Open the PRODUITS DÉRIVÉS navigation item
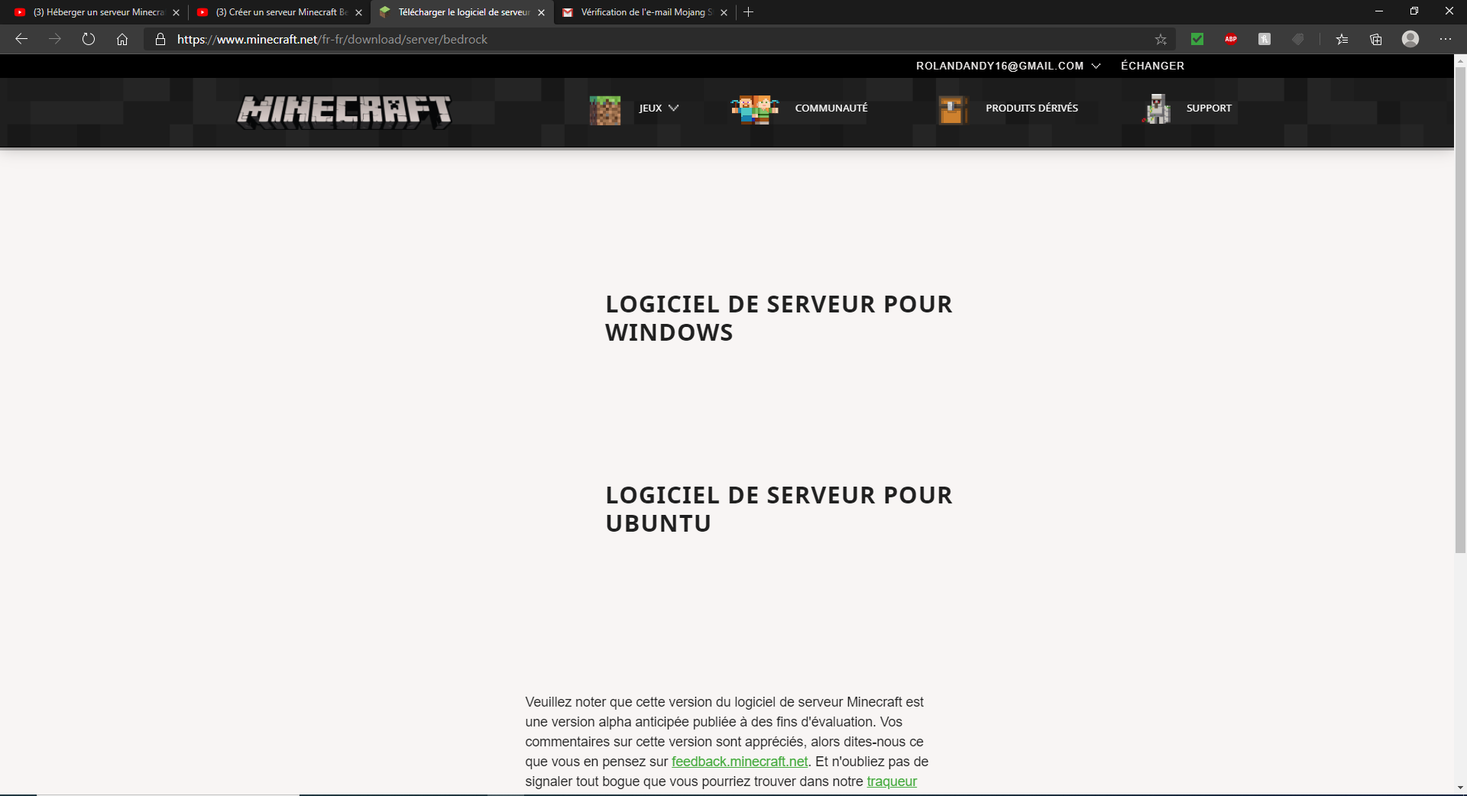Screen dimensions: 1467x796 point(1032,108)
